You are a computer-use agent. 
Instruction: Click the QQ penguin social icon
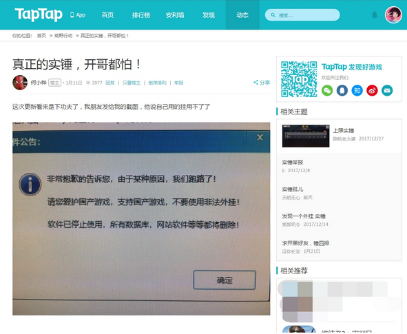tap(342, 91)
